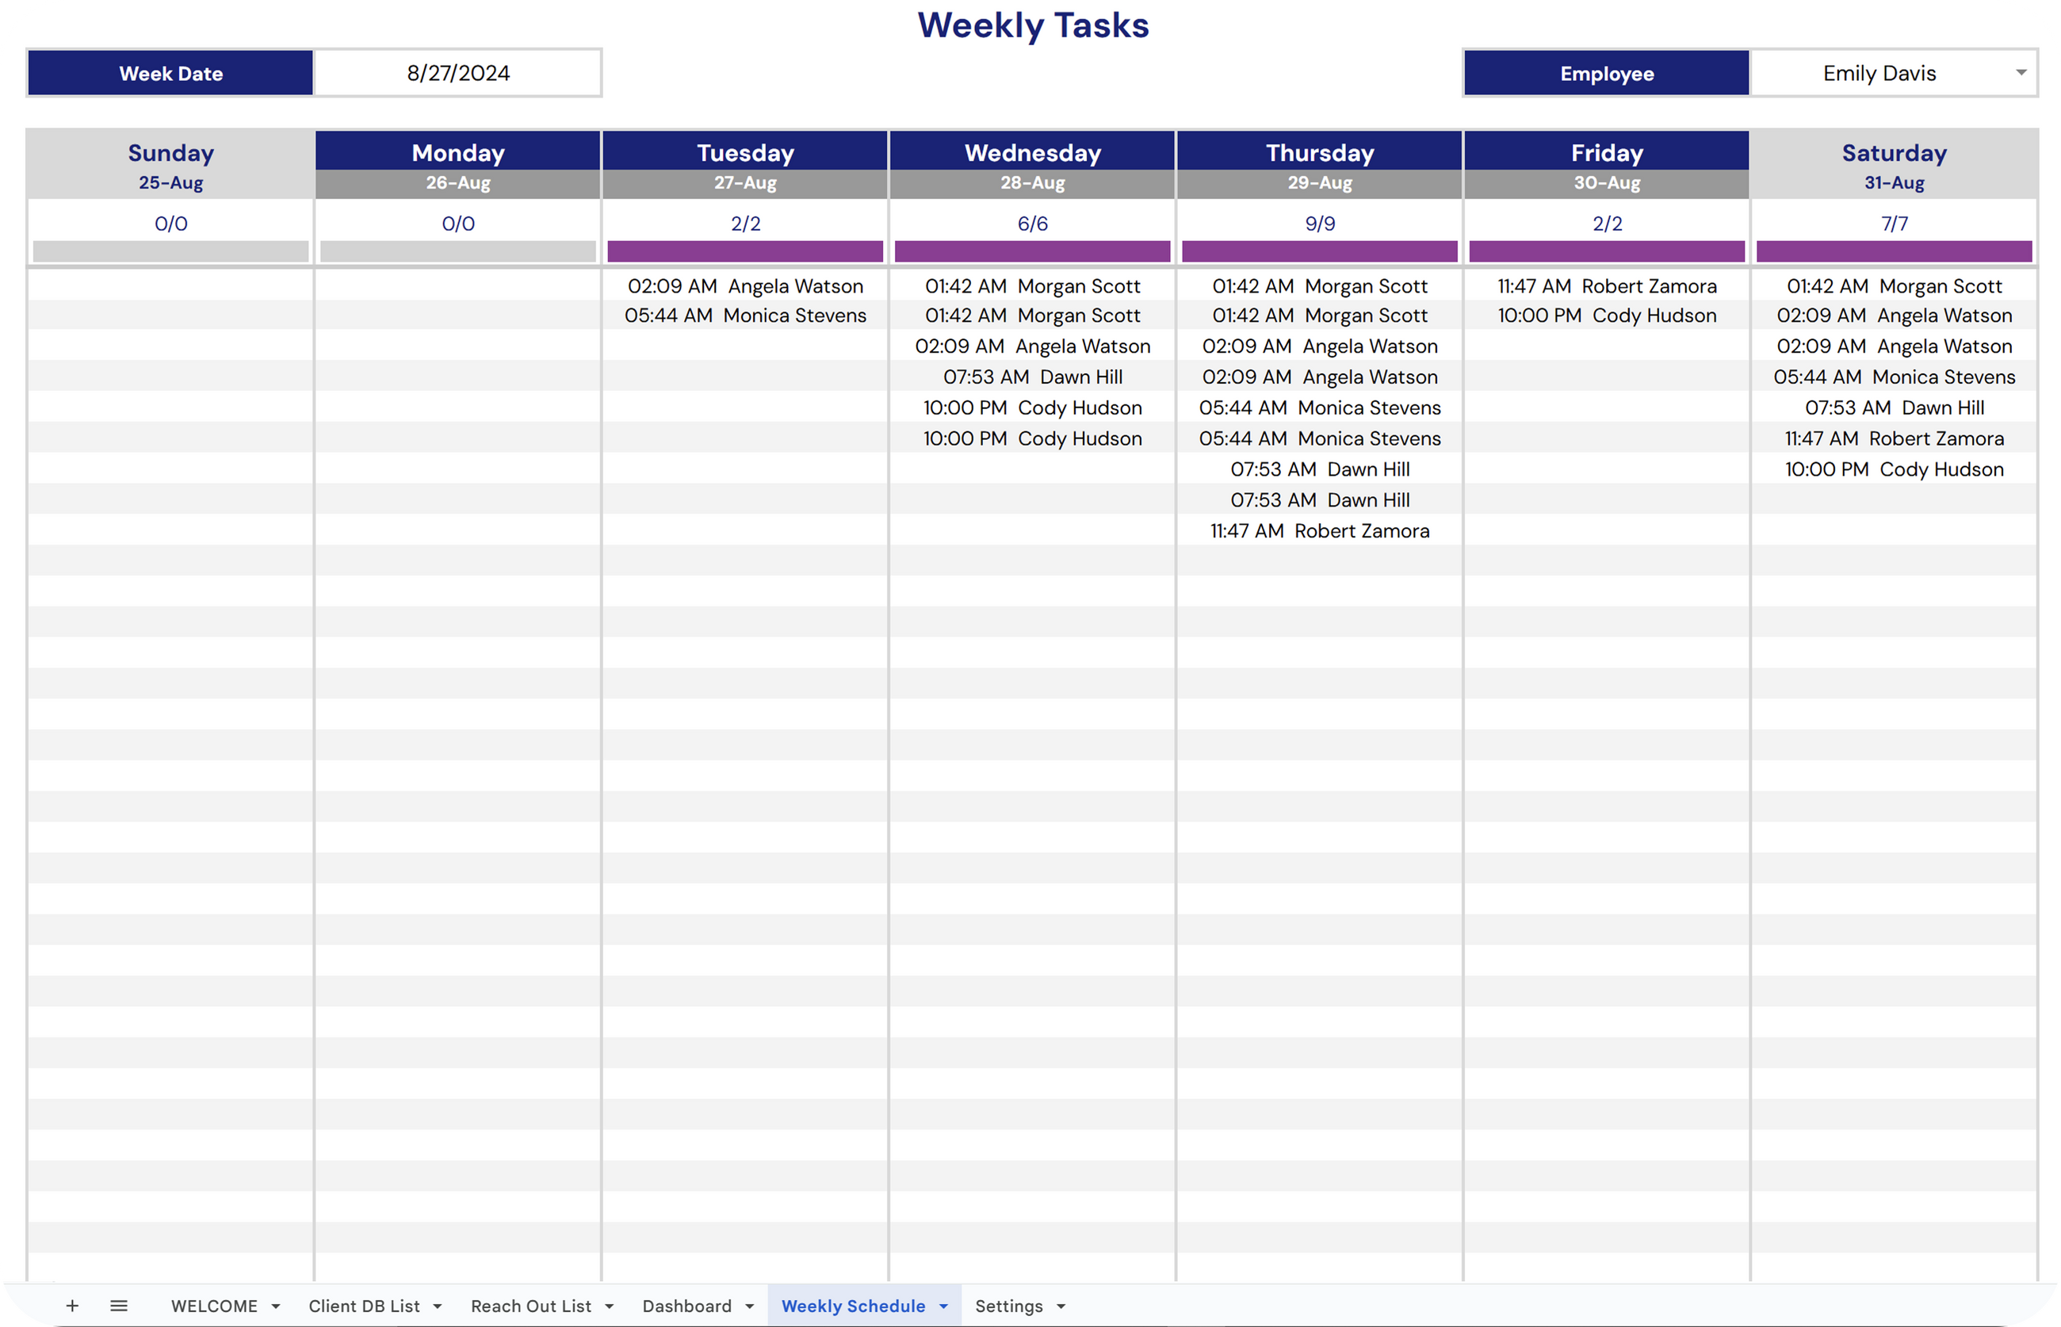Open the all sheets list icon
Viewport: 2061px width, 1327px height.
tap(119, 1306)
